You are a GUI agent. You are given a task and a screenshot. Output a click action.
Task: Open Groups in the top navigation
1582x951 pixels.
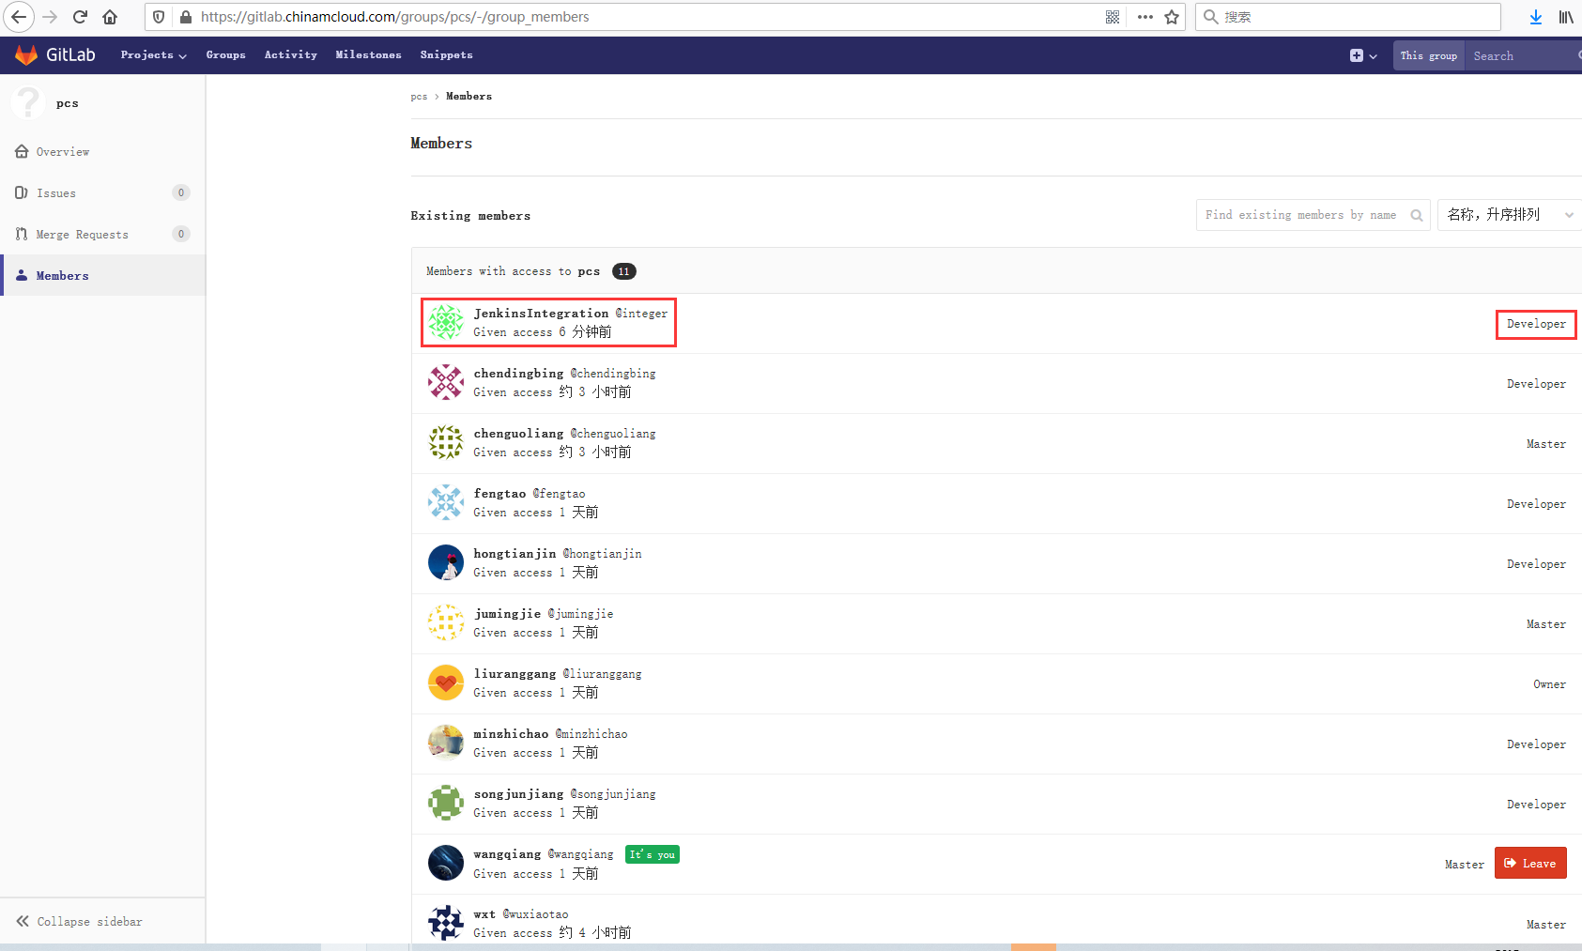pos(225,55)
